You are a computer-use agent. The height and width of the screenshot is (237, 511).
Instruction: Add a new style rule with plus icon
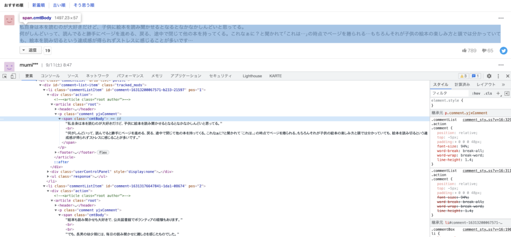tap(498, 93)
